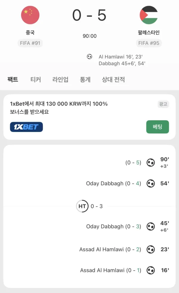The height and width of the screenshot is (293, 179).
Task: Tap the soccer ball icon beside scorers summary
Action: click(x=89, y=57)
